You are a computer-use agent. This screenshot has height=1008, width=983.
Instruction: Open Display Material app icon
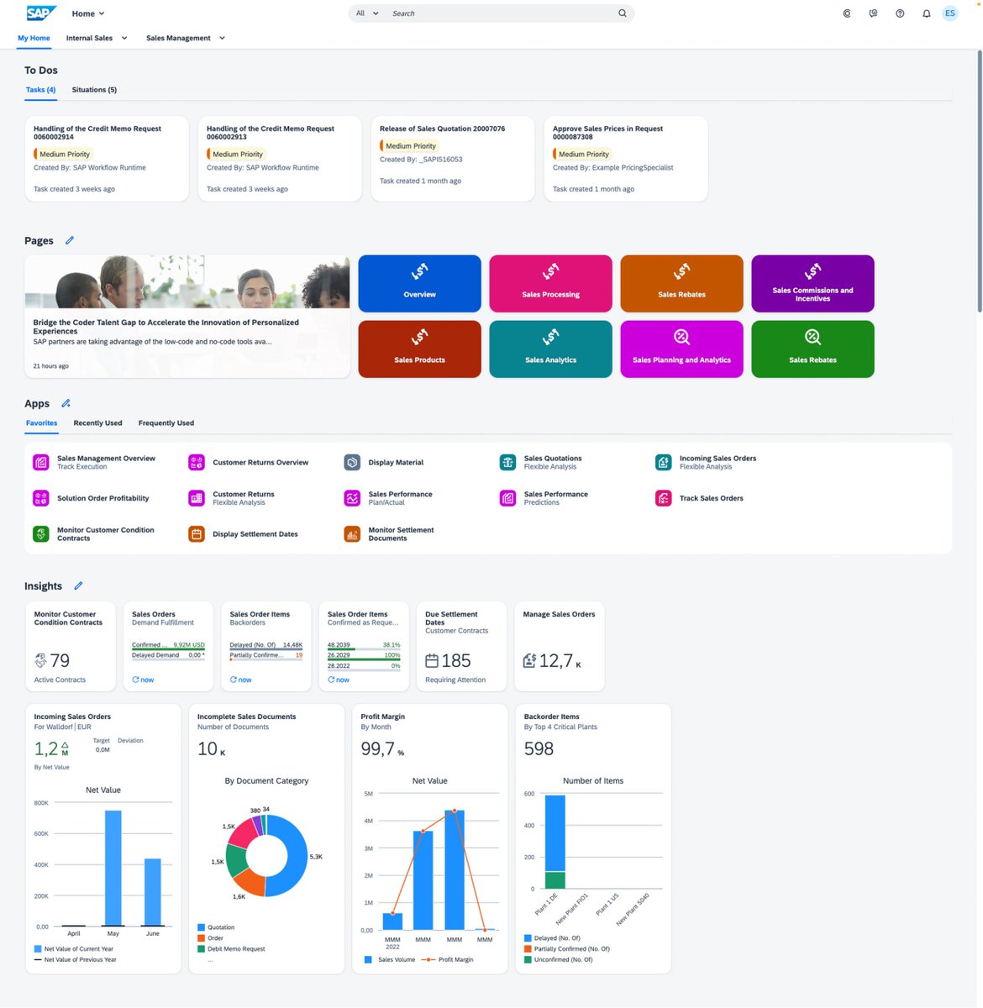(x=352, y=462)
